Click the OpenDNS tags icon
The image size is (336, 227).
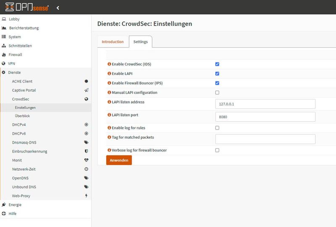(86, 178)
